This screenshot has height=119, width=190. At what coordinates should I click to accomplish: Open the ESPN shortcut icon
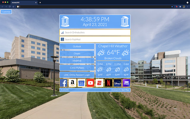(99, 83)
